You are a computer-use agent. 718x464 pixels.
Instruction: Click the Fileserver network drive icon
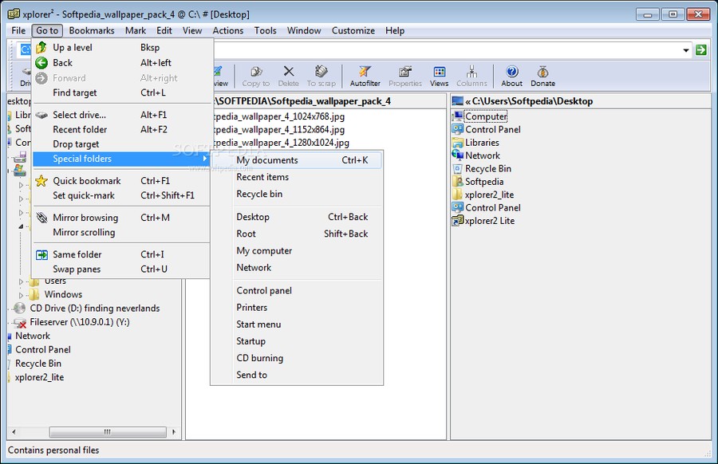[20, 322]
